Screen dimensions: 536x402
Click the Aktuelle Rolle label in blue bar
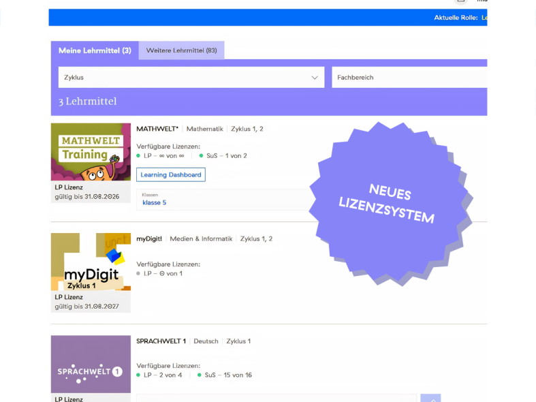point(456,18)
